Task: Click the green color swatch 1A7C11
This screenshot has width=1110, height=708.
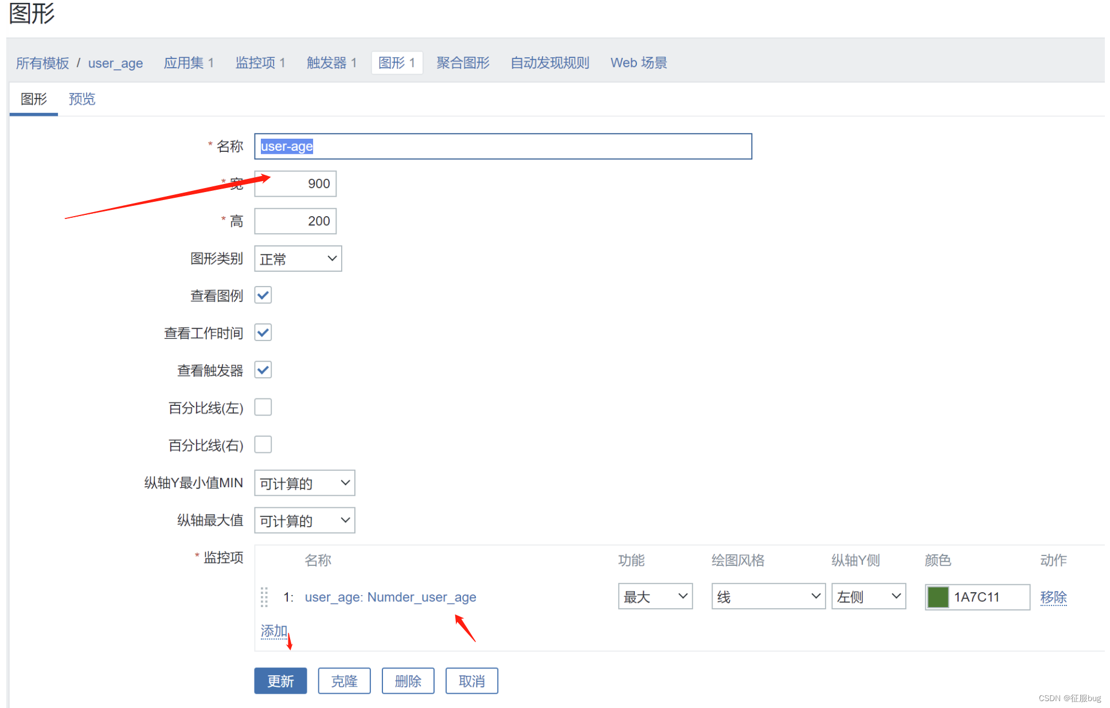Action: pyautogui.click(x=937, y=597)
